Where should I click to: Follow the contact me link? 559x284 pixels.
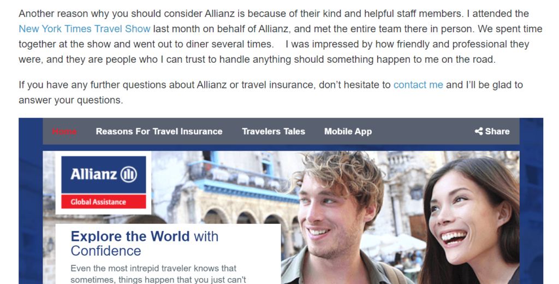coord(418,85)
